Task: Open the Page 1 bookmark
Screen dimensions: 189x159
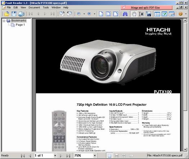Action: (x=20, y=25)
